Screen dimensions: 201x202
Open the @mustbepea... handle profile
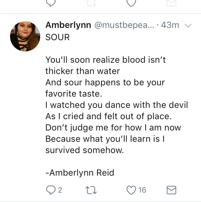(124, 25)
